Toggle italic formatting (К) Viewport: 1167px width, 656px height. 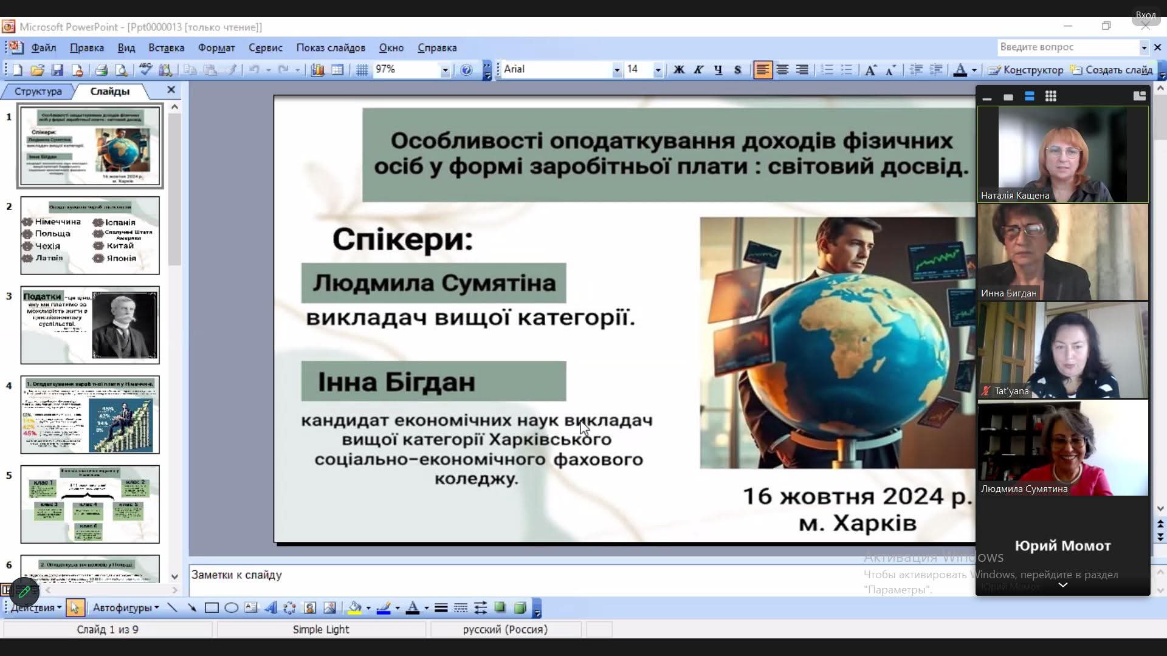pyautogui.click(x=698, y=70)
